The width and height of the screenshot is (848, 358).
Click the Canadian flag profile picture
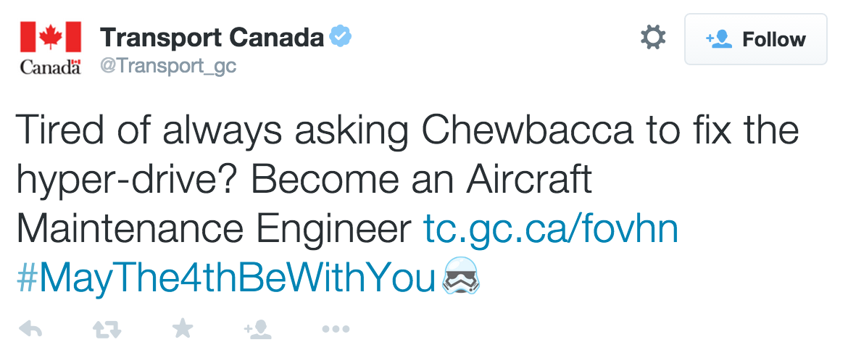51,37
